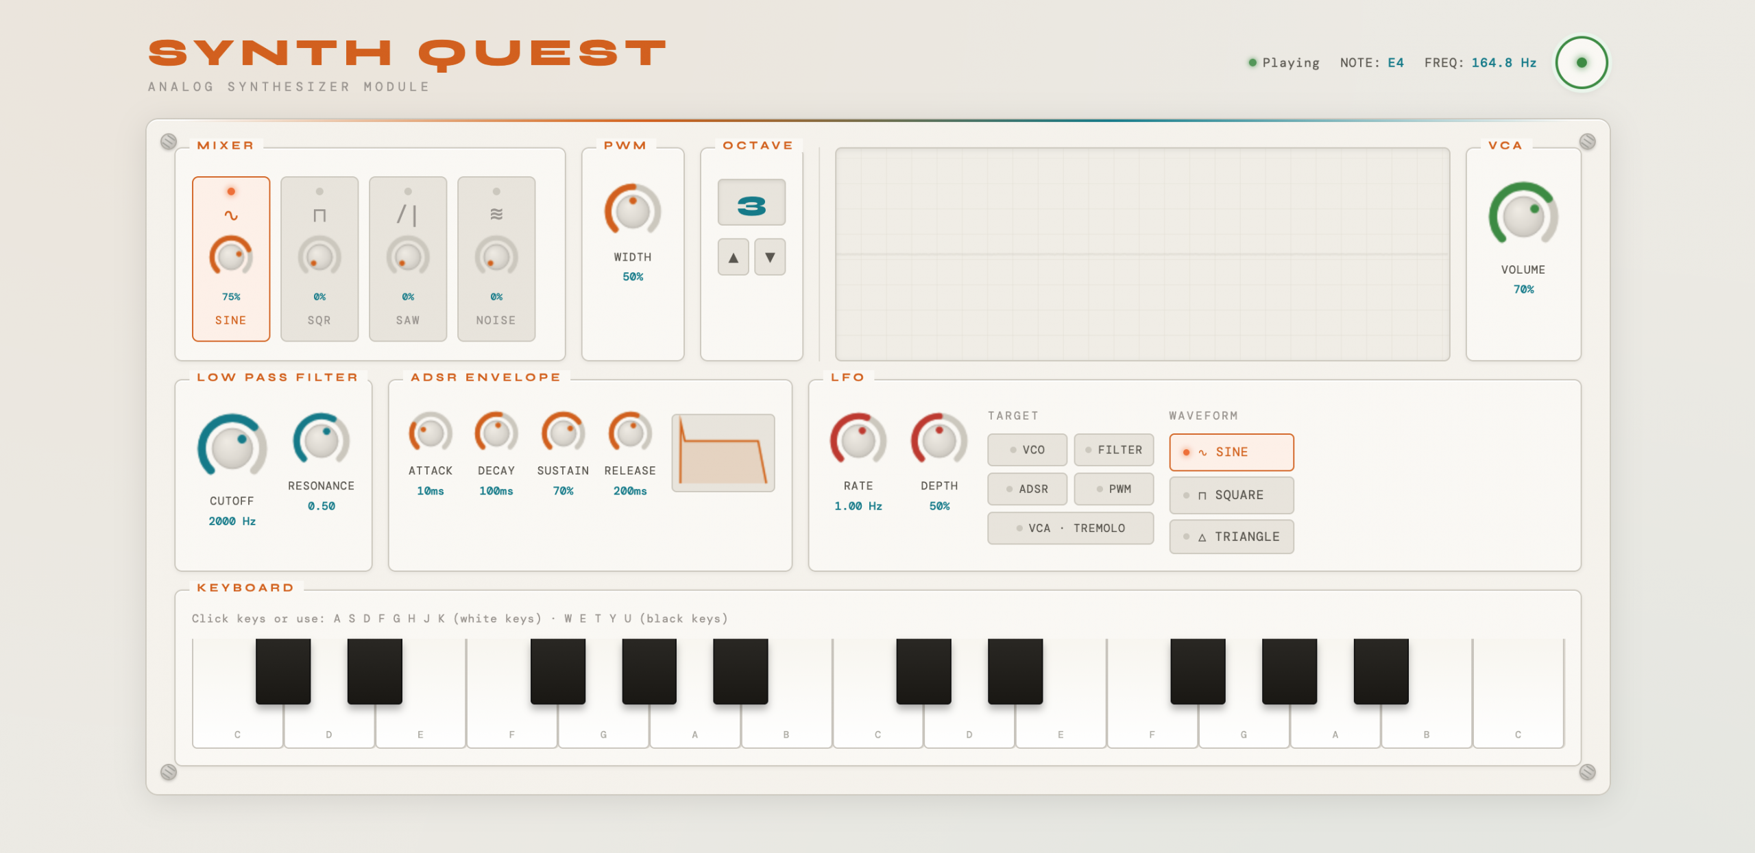Viewport: 1755px width, 853px height.
Task: Click the green power indicator button
Action: 1582,62
